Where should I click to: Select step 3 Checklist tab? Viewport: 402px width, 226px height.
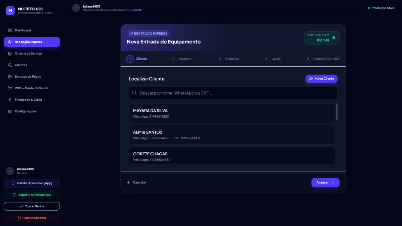pos(227,59)
